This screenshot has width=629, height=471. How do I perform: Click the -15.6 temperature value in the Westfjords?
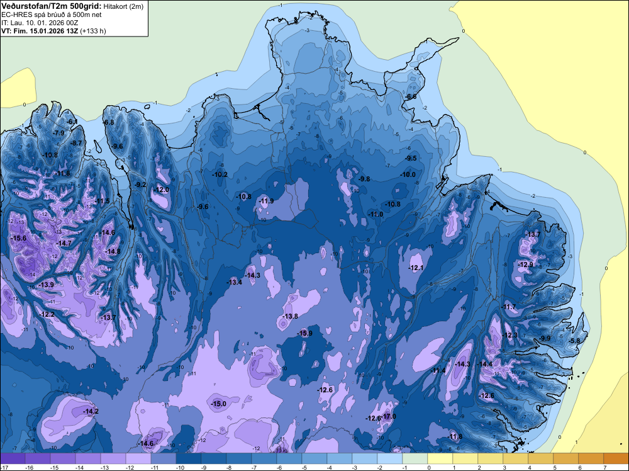point(19,238)
